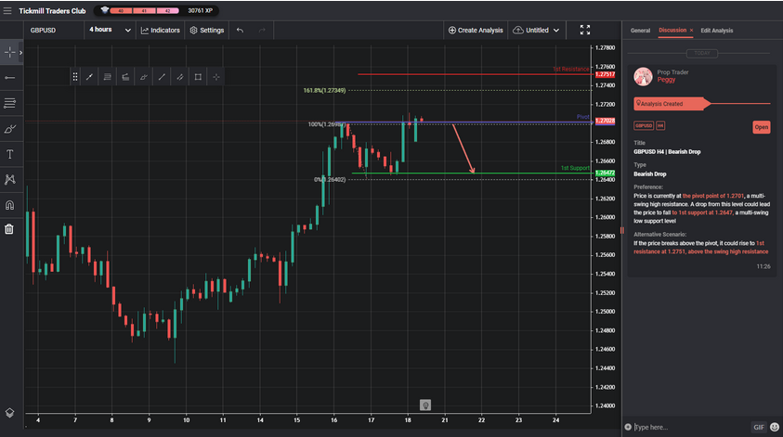
Task: Click the Peggy username link
Action: 666,80
